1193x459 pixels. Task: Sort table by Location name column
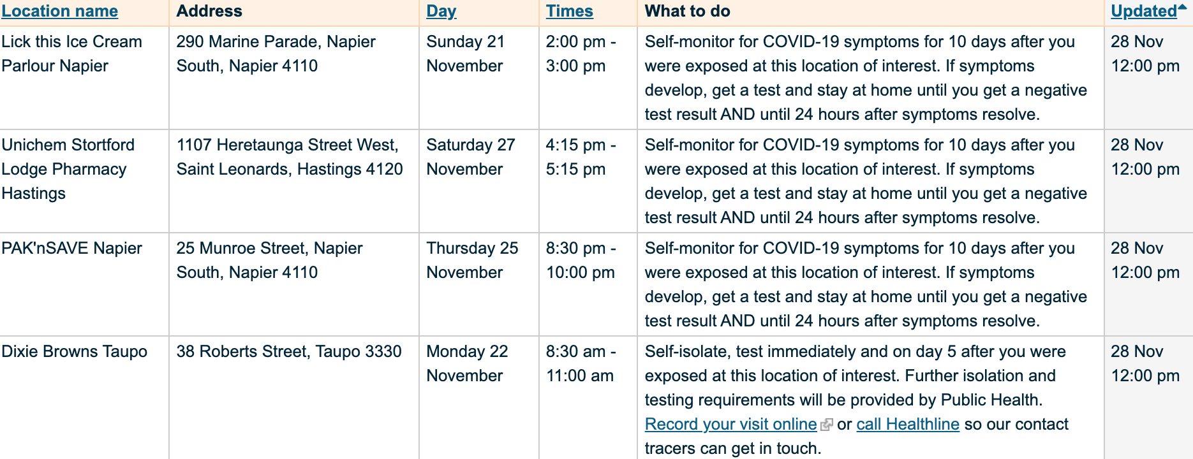(x=60, y=11)
